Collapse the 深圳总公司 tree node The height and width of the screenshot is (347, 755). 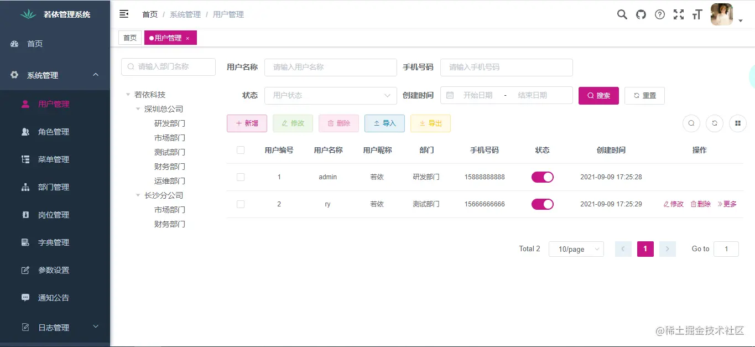(138, 108)
